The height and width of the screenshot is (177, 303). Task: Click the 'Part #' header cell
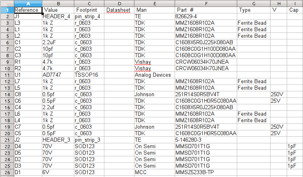206,10
